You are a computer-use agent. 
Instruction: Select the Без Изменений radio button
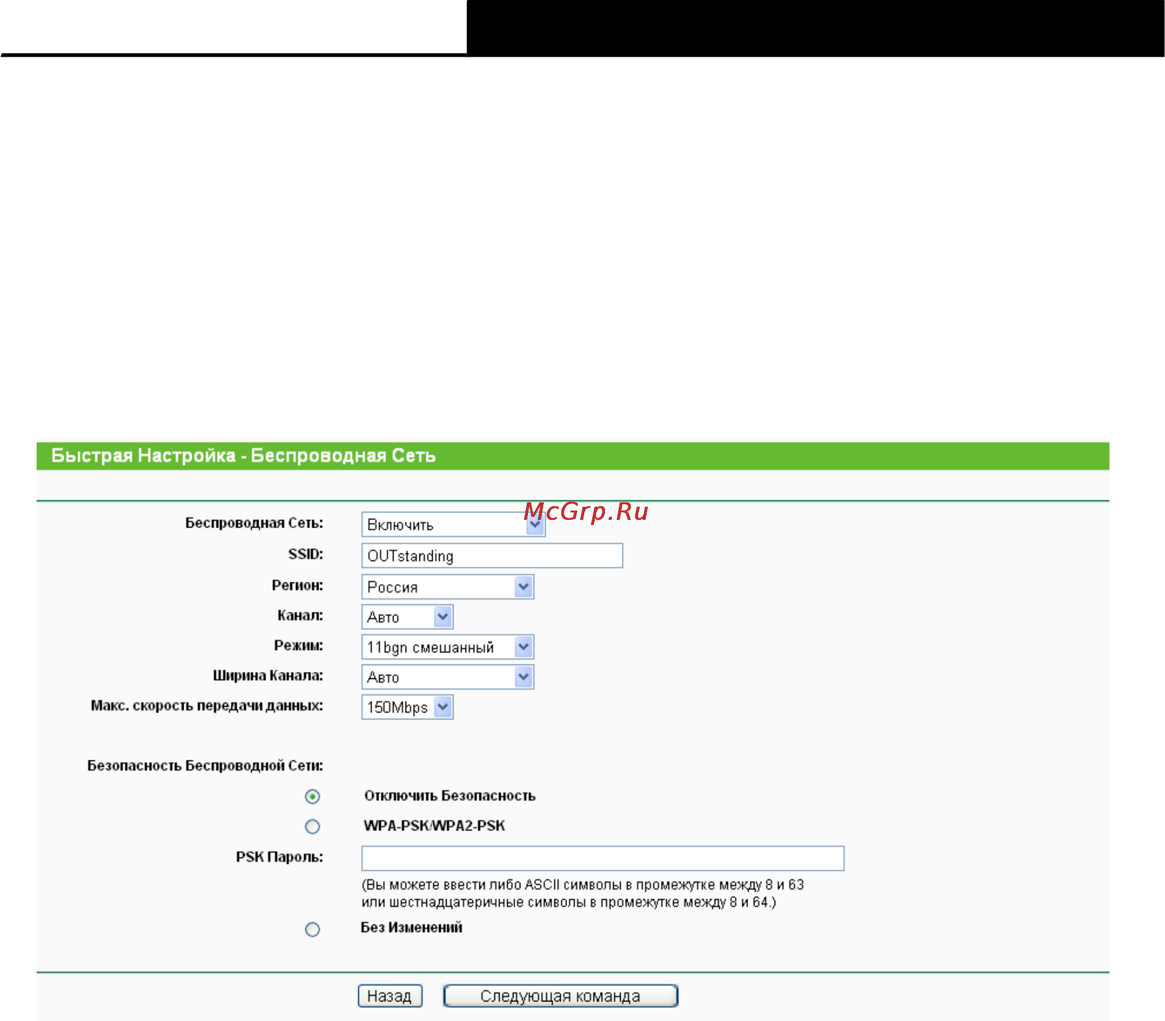(312, 929)
